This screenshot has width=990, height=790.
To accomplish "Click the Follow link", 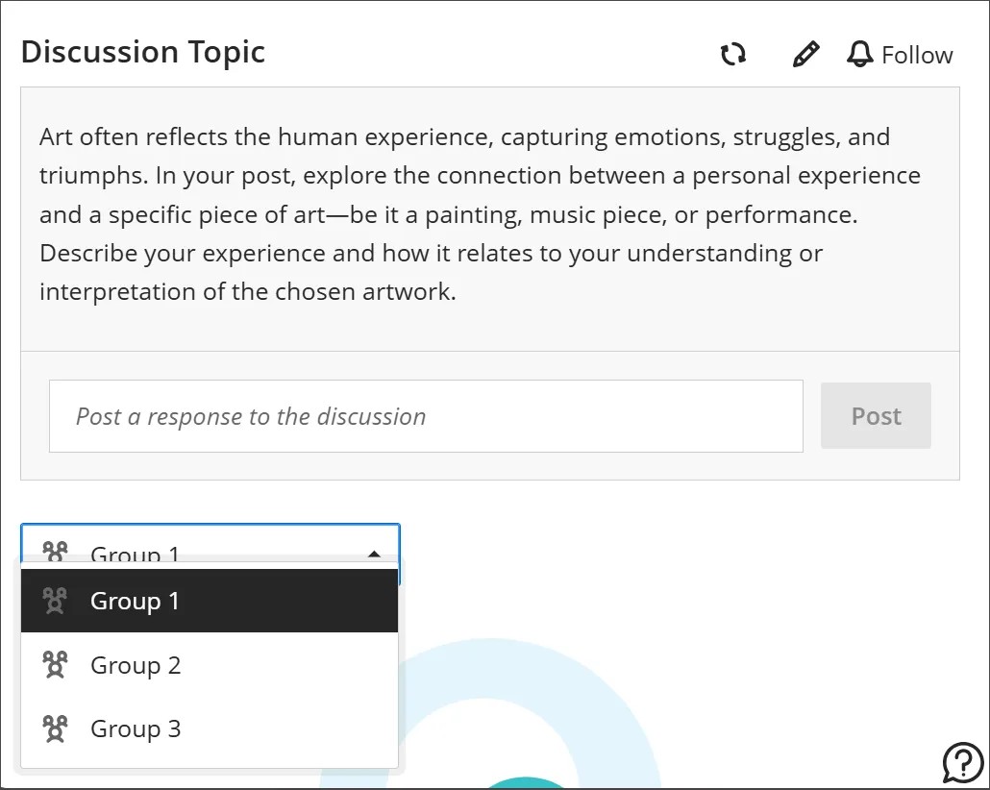I will click(x=917, y=54).
